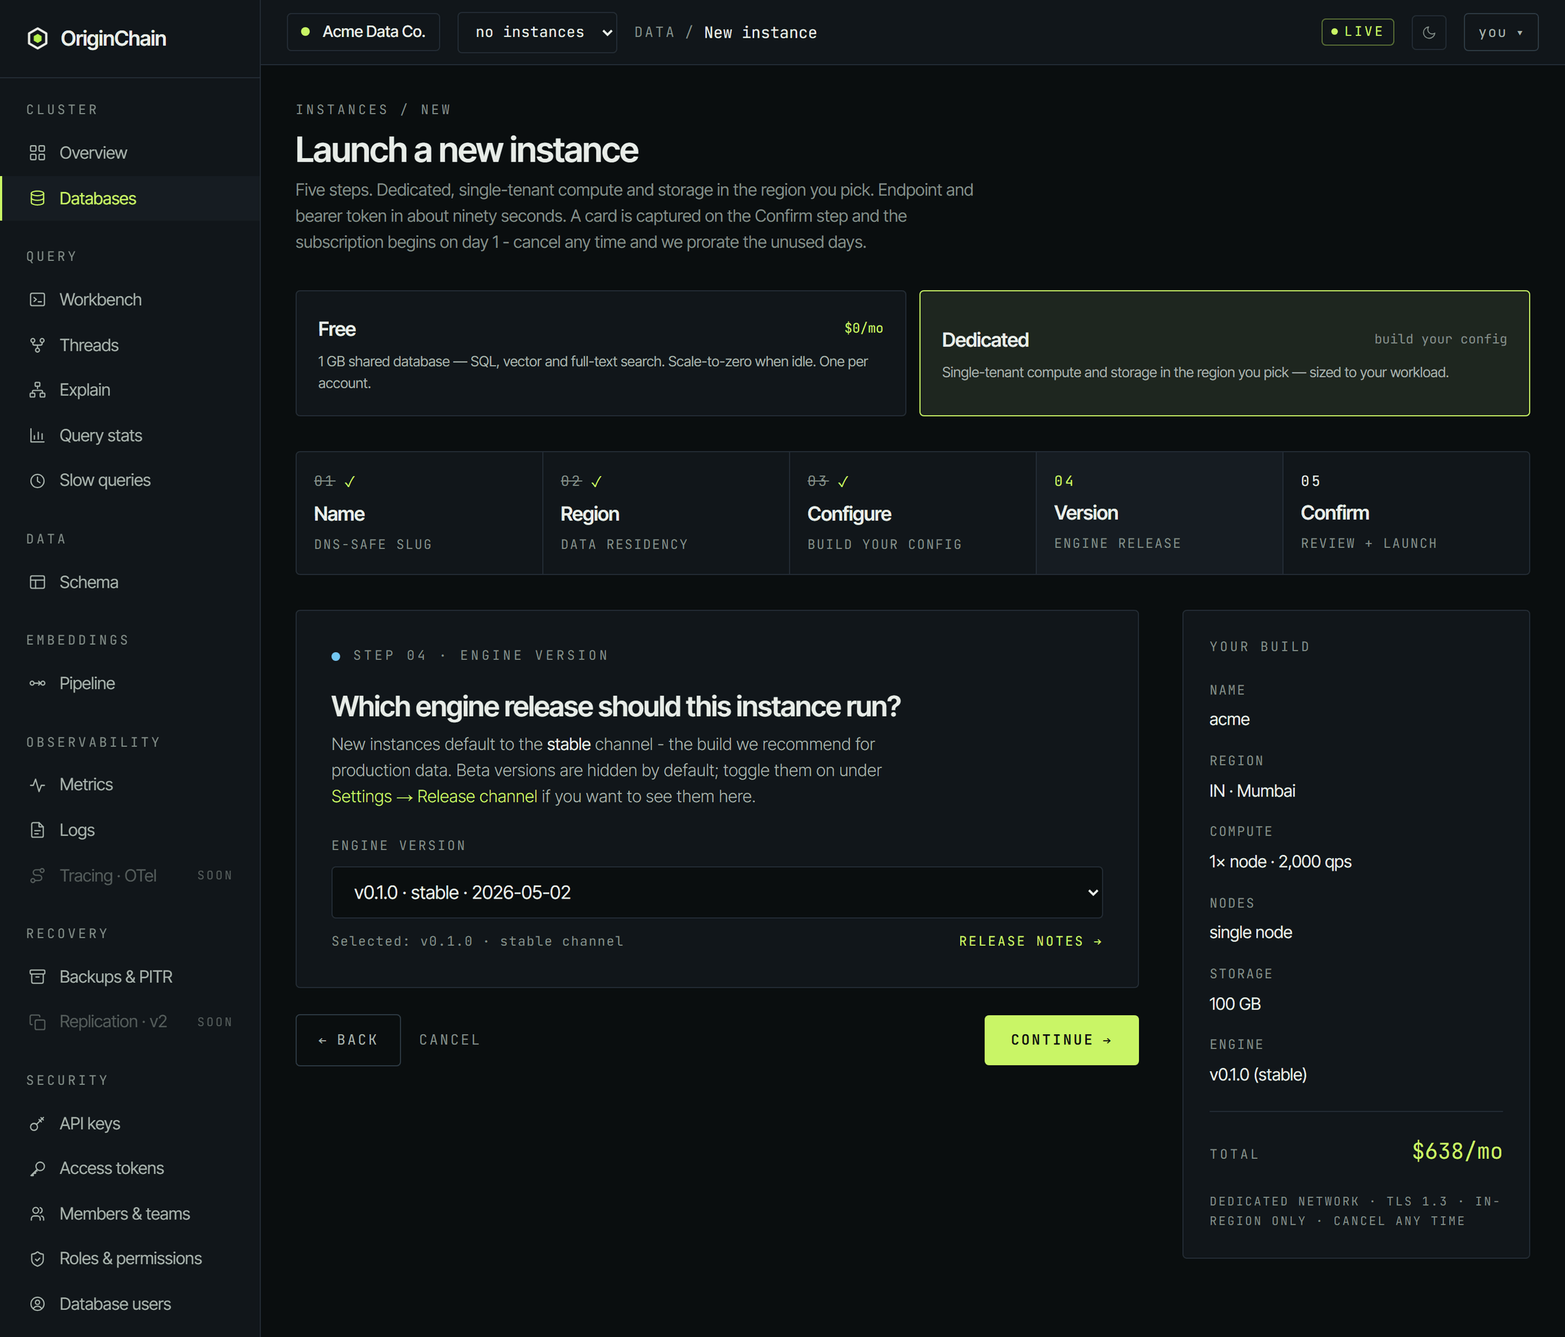
Task: Select the Dedicated plan card
Action: pyautogui.click(x=1224, y=354)
